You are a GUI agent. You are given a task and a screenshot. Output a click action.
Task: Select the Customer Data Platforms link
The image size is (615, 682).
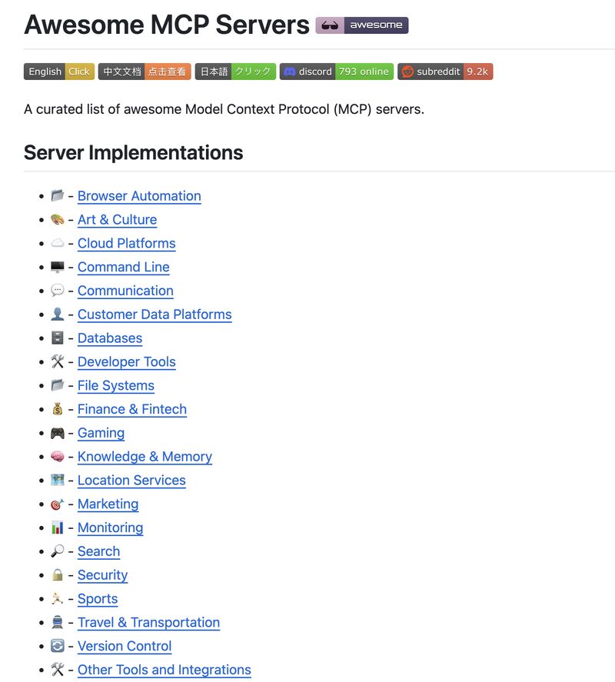point(154,314)
